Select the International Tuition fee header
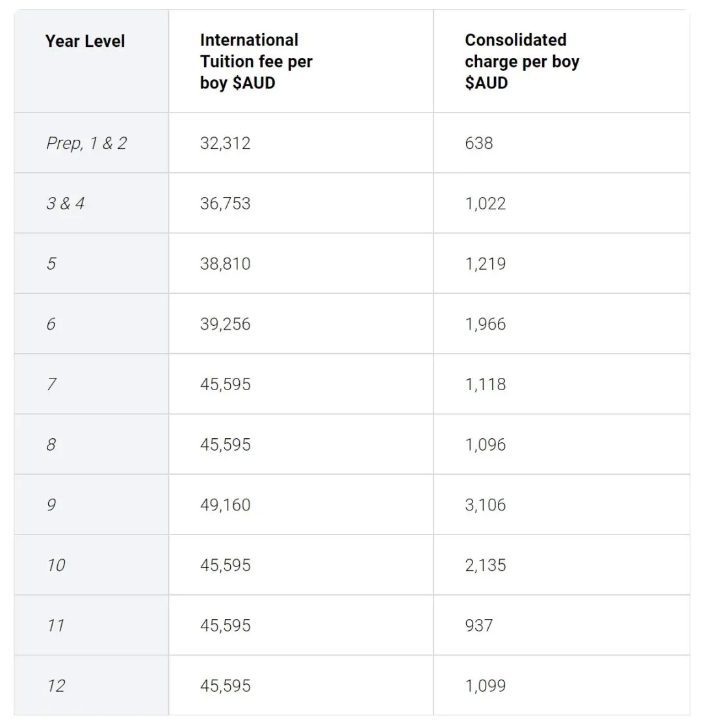The image size is (702, 727). coord(256,61)
